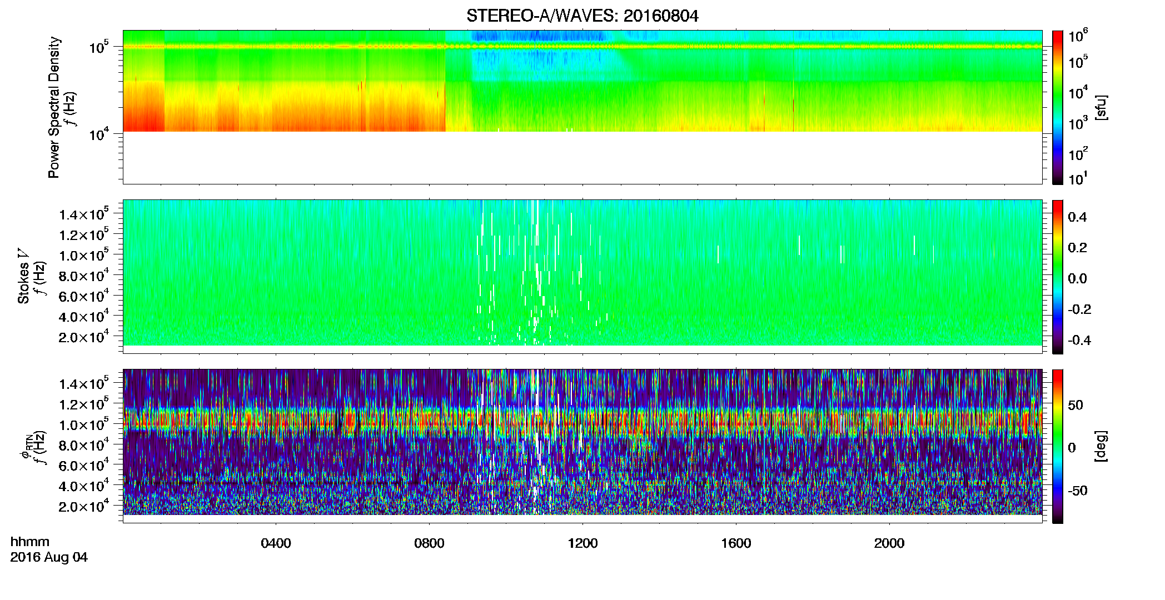Click the 10^4 tick on the top panel frequency axis
The width and height of the screenshot is (1165, 600).
98,134
